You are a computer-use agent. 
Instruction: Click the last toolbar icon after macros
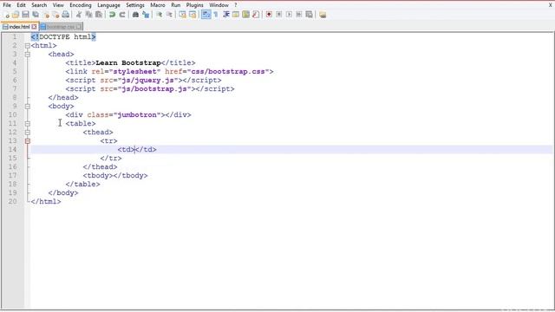coord(323,15)
